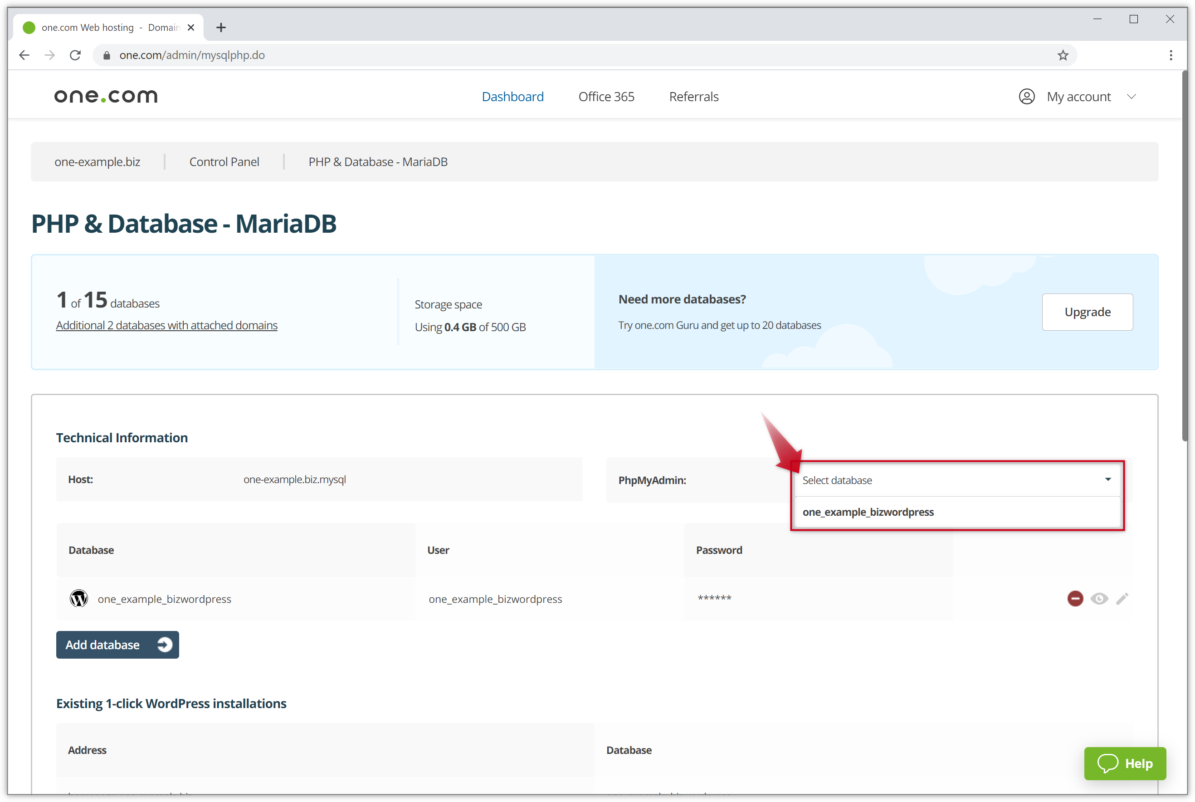The height and width of the screenshot is (802, 1195).
Task: Open Additional 2 databases with attached domains link
Action: [x=166, y=325]
